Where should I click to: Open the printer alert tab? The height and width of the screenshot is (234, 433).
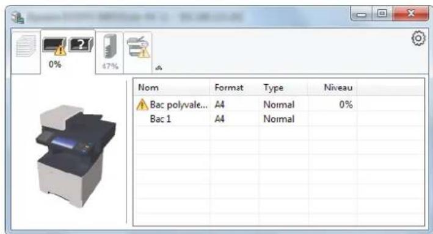coord(138,52)
